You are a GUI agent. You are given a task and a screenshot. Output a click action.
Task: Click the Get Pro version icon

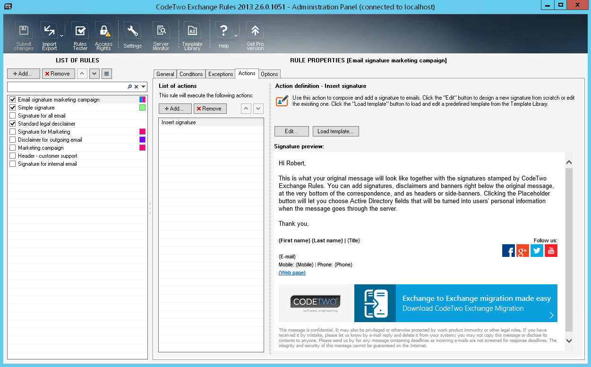click(255, 30)
